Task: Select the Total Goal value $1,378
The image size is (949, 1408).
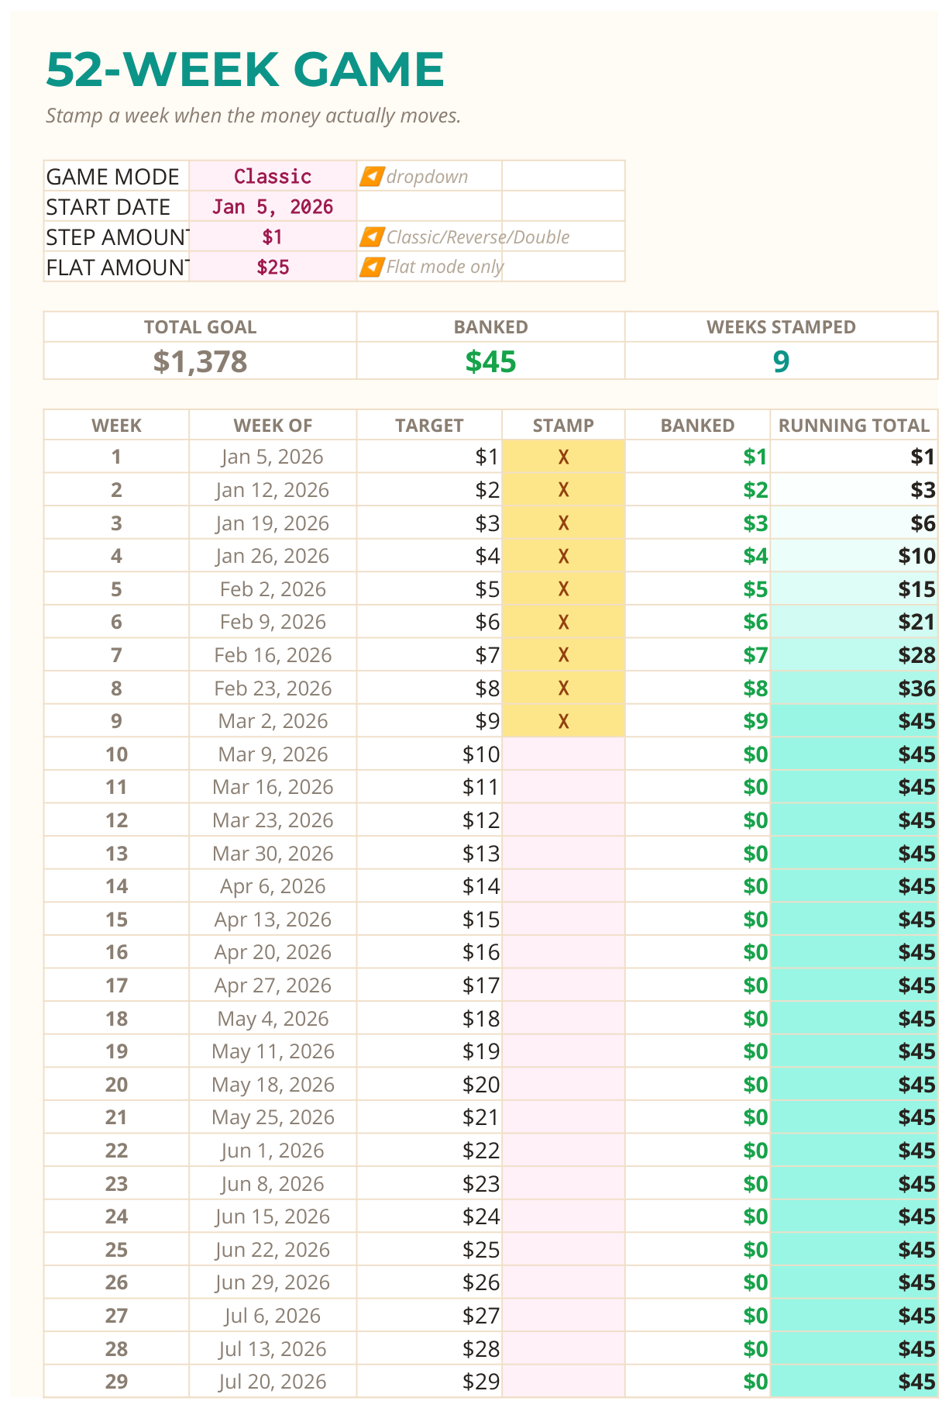Action: (x=200, y=361)
